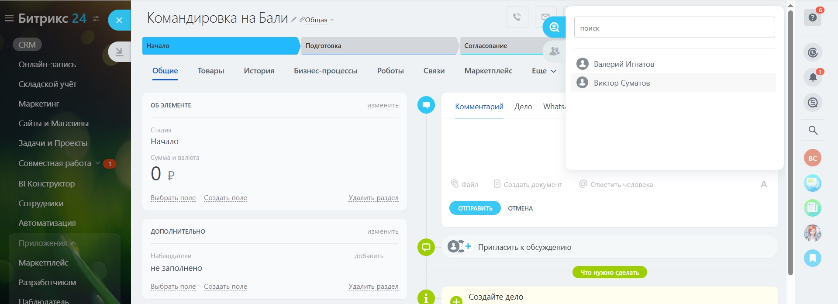
Task: Click Отметить человека mention option
Action: tap(616, 184)
